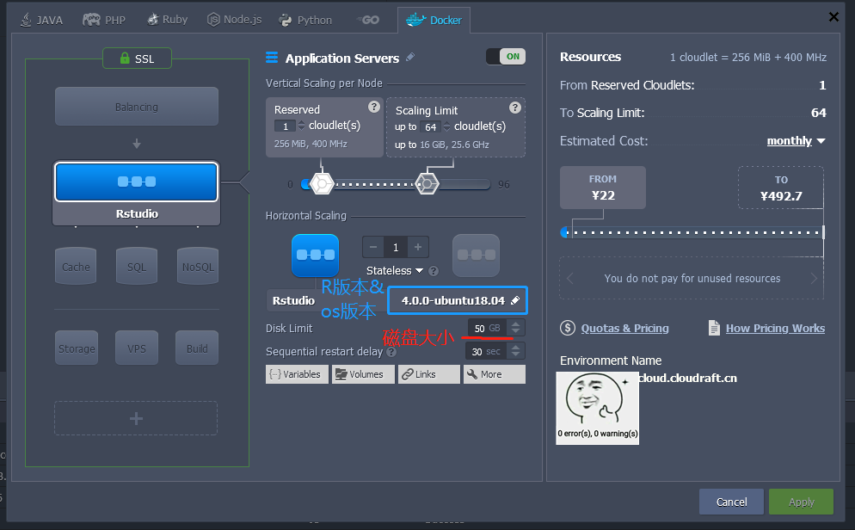Screen dimensions: 855x530
Task: Switch to the Python tab
Action: pos(305,20)
